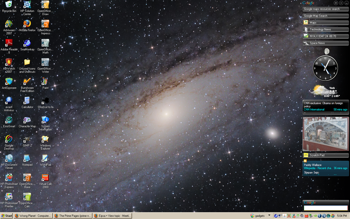The width and height of the screenshot is (350, 219).
Task: Select HP Photosmart Express icon
Action: [x=9, y=181]
